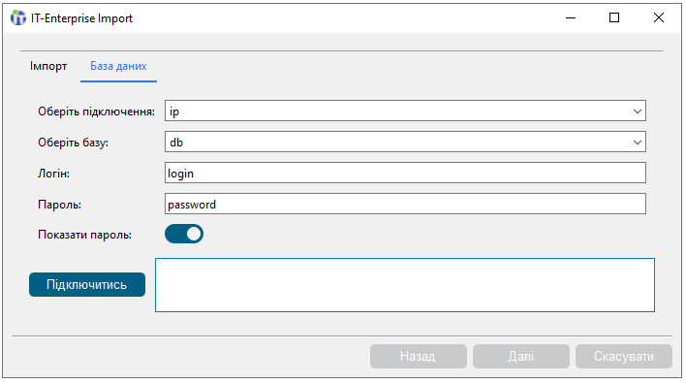
Task: Click the 'Логін:' label
Action: pos(54,174)
